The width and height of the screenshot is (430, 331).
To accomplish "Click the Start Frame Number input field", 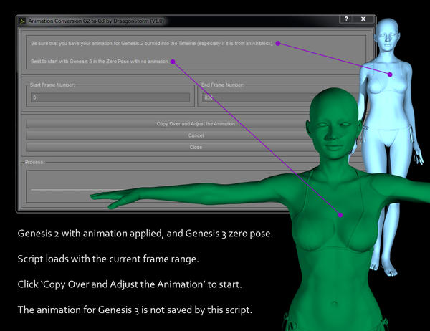I will pyautogui.click(x=110, y=97).
